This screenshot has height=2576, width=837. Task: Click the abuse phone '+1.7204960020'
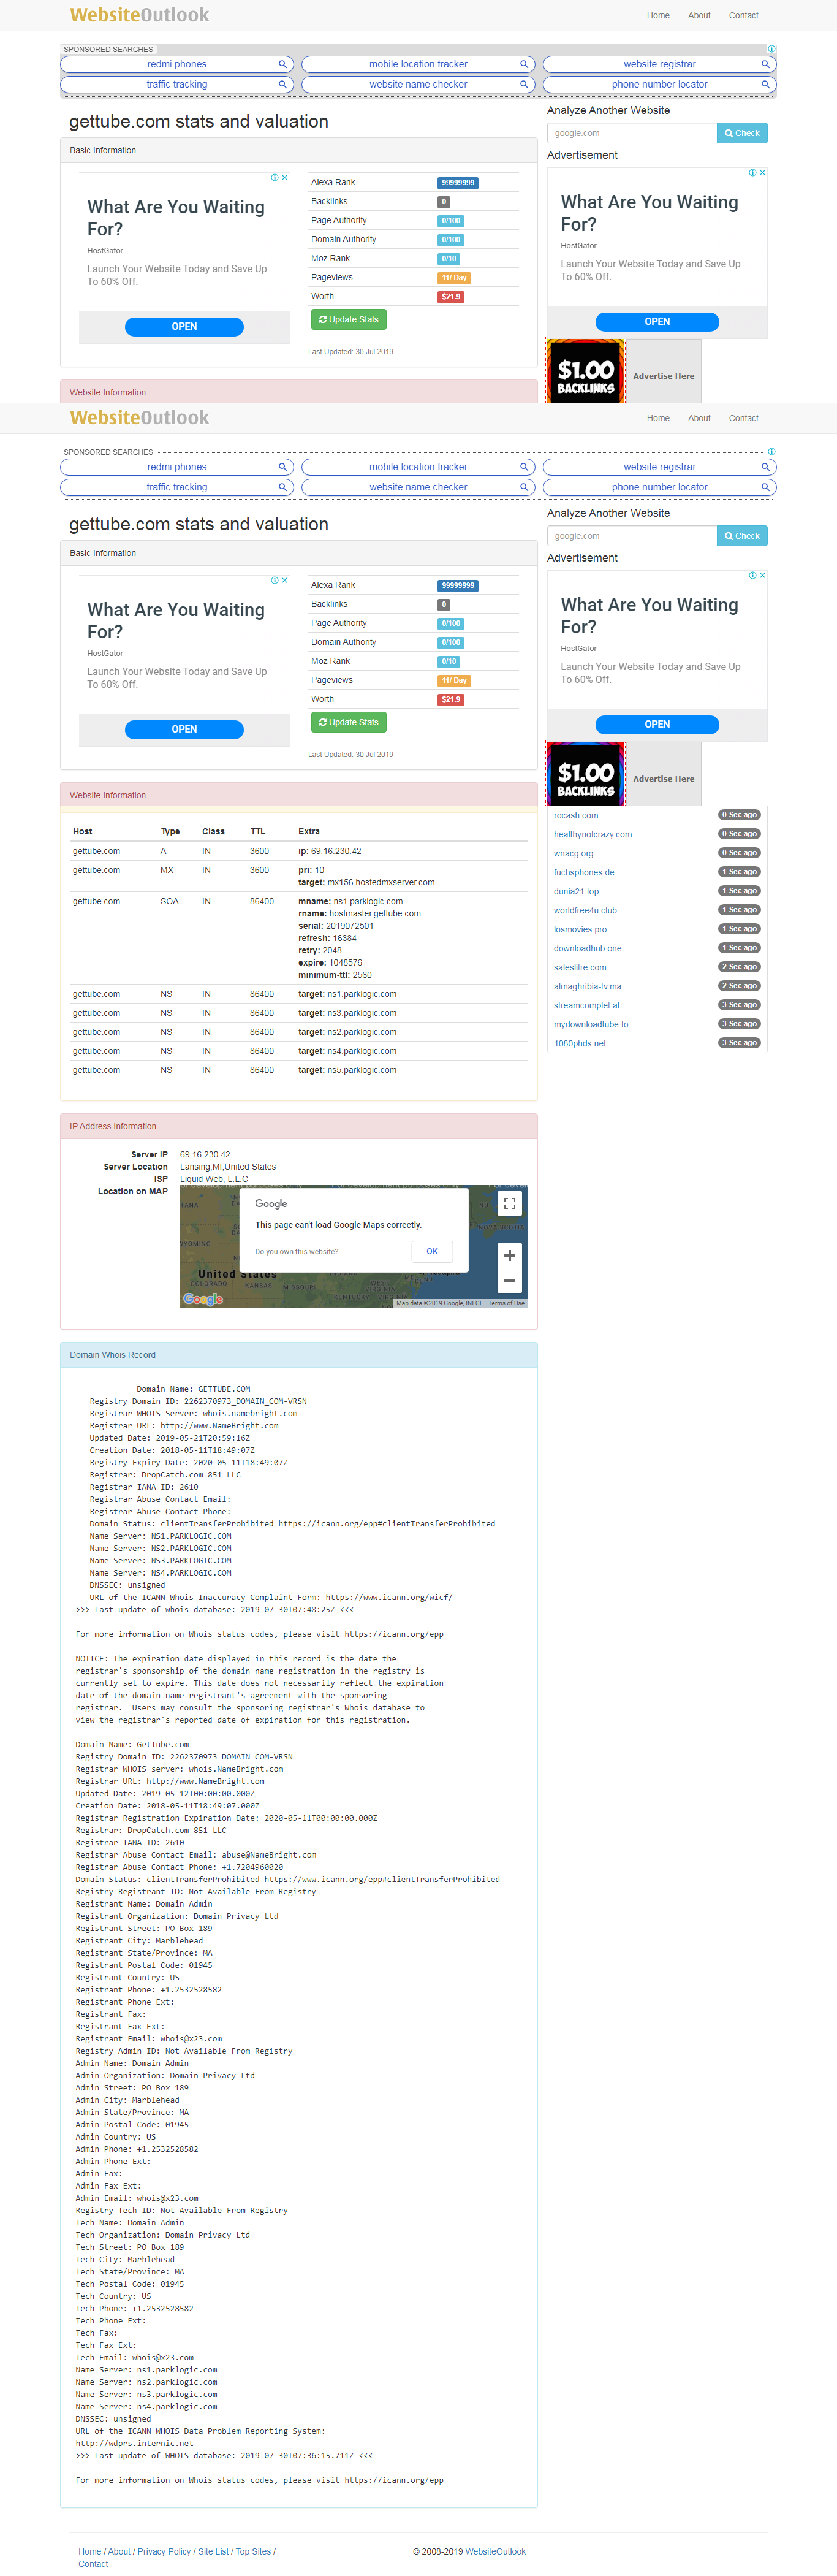pyautogui.click(x=250, y=1866)
